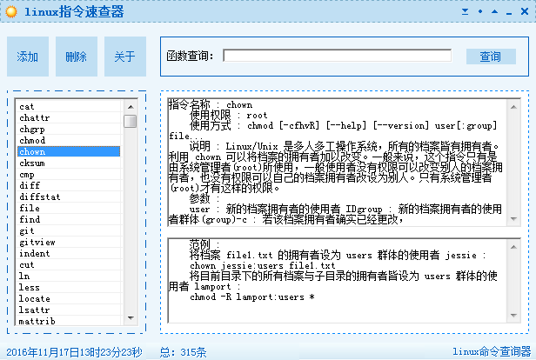536x360 pixels.
Task: Focus the 函数查询 search input field
Action: pyautogui.click(x=337, y=57)
